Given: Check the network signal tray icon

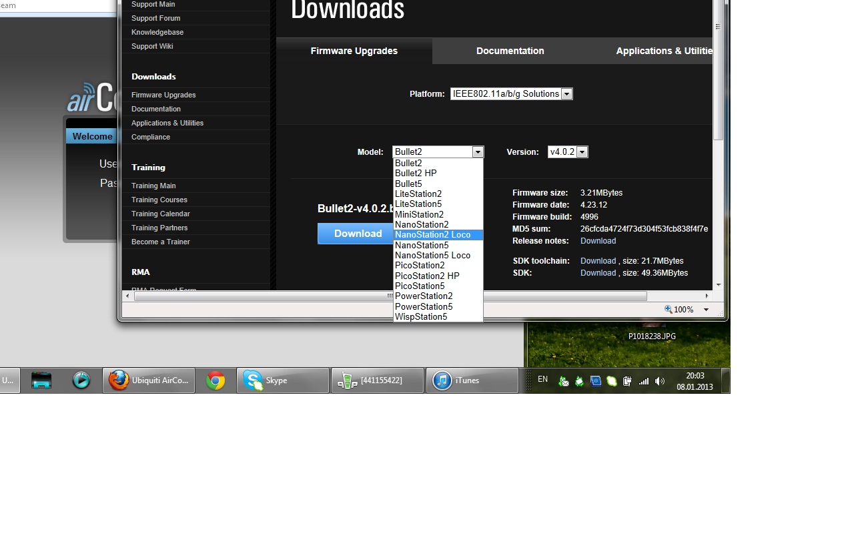Looking at the screenshot, I should (644, 381).
